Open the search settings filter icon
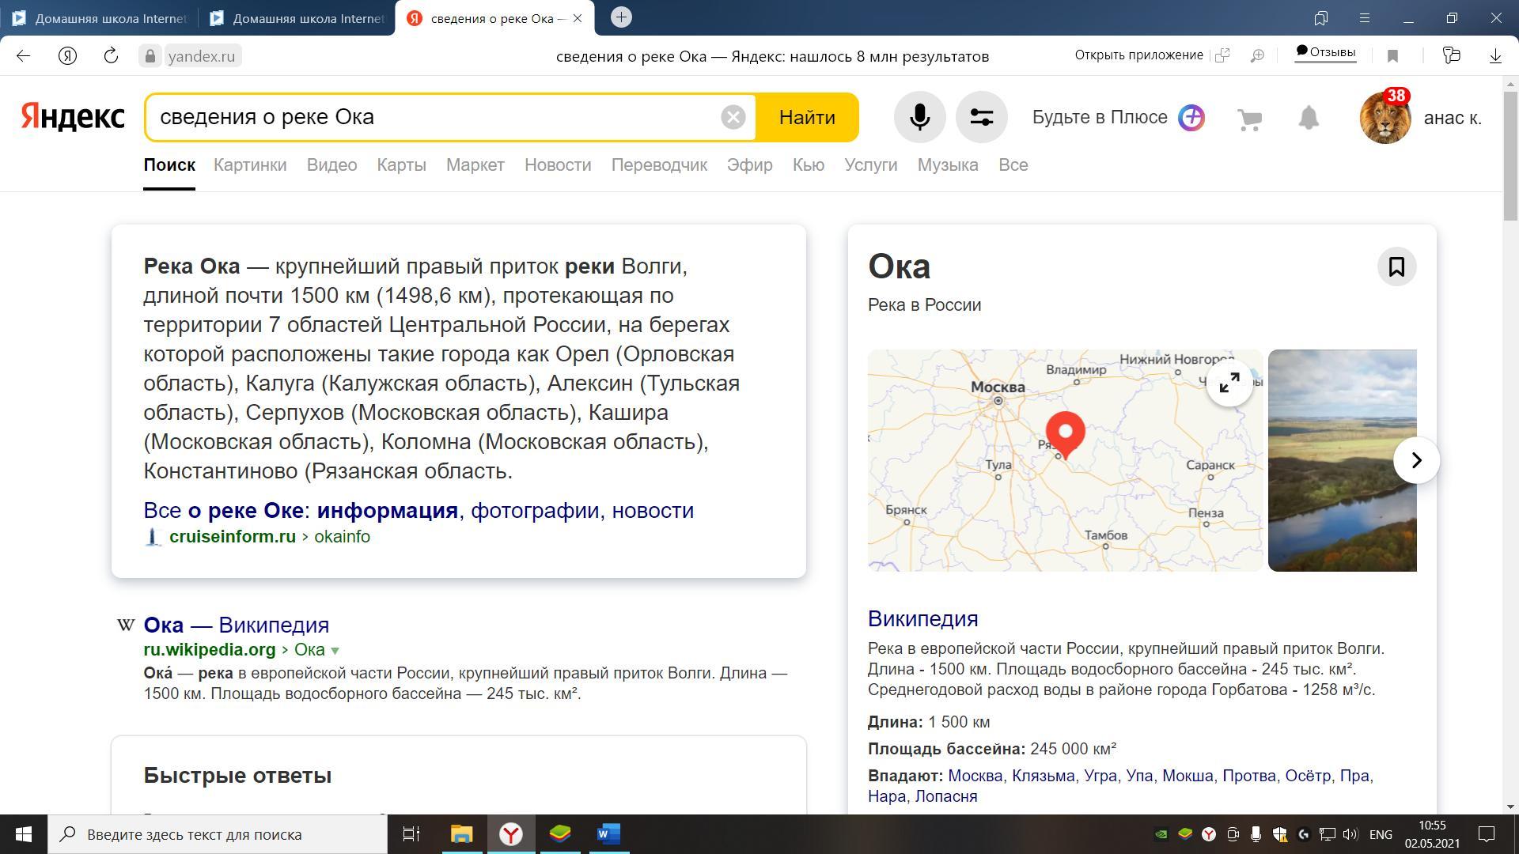The image size is (1519, 854). point(981,118)
